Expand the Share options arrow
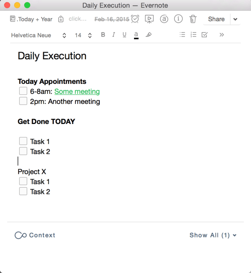This screenshot has width=251, height=273. pyautogui.click(x=235, y=19)
